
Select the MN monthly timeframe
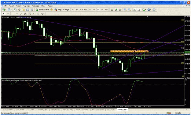click(106, 10)
